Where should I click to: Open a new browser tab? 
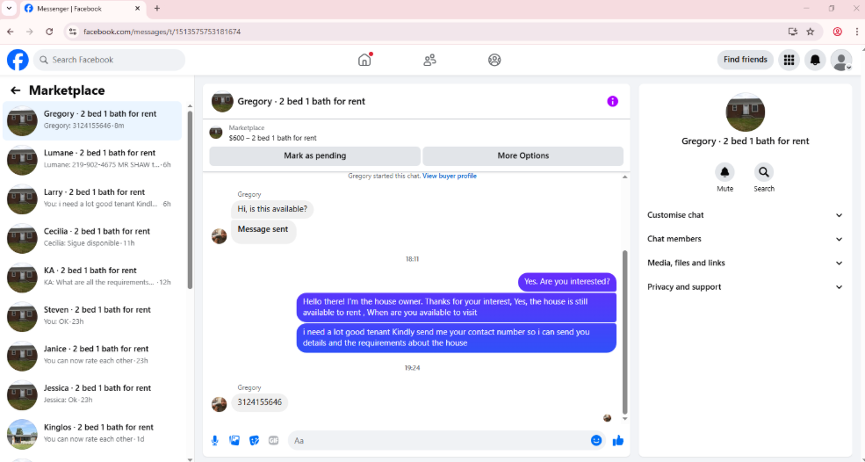click(157, 8)
